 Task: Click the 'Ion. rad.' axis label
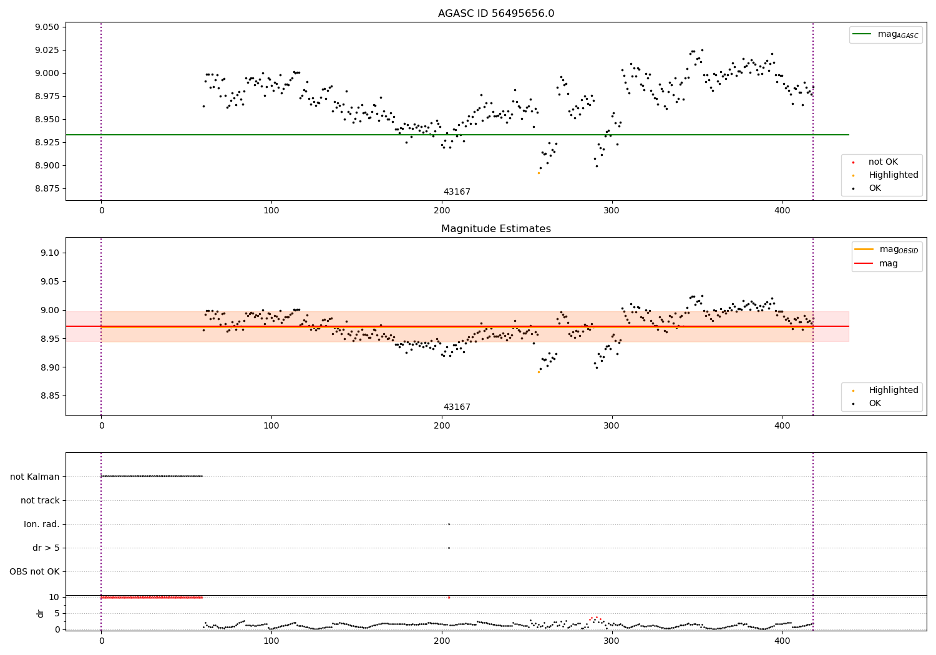coord(42,525)
